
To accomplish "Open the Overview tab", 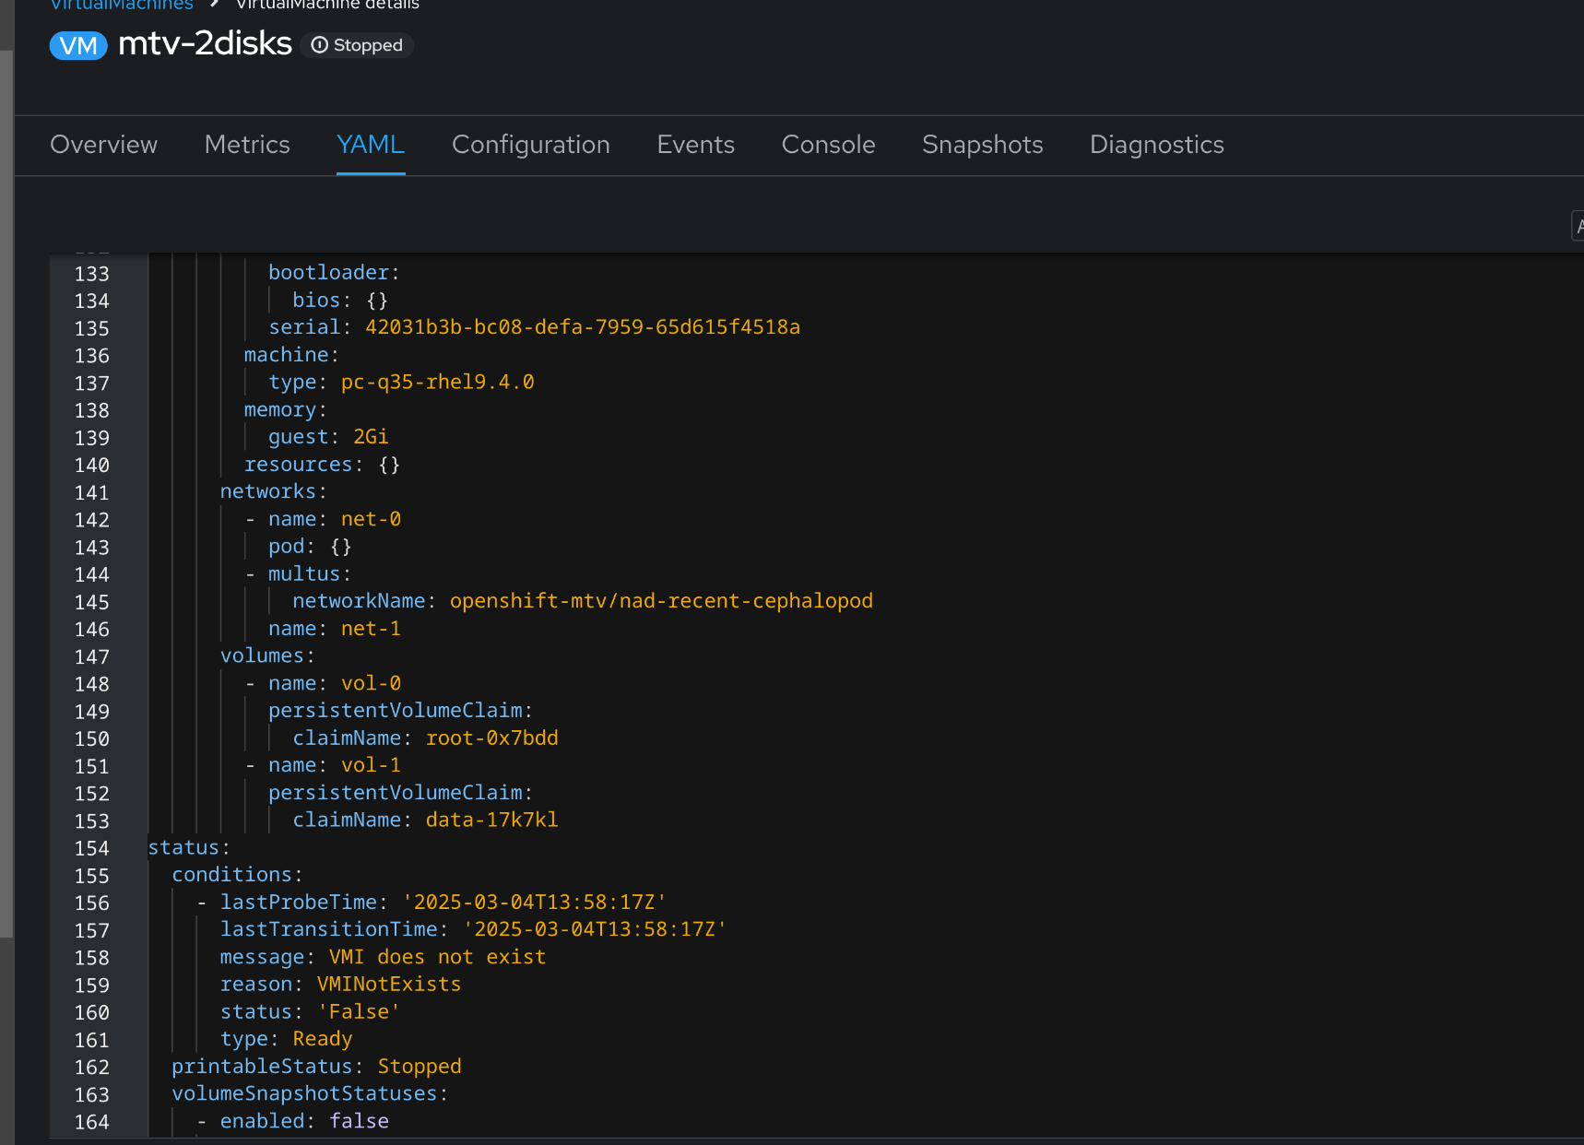I will [x=103, y=145].
